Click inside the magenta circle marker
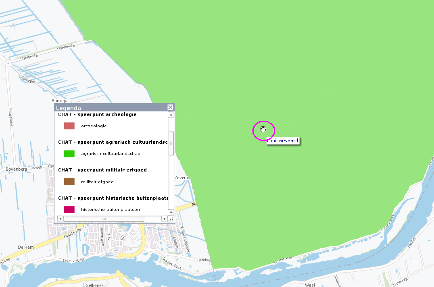 pyautogui.click(x=263, y=130)
